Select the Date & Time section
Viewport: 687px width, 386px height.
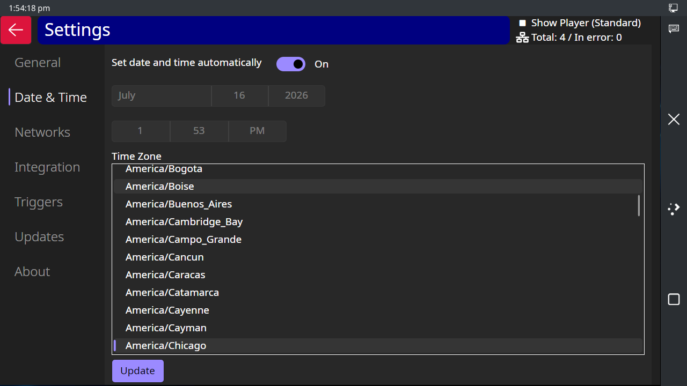pos(50,97)
